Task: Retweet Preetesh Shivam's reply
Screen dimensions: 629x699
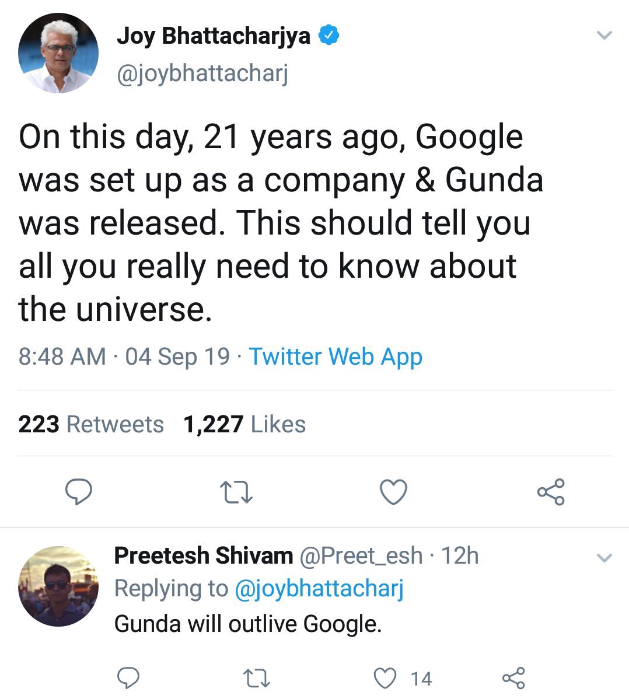Action: click(x=257, y=678)
